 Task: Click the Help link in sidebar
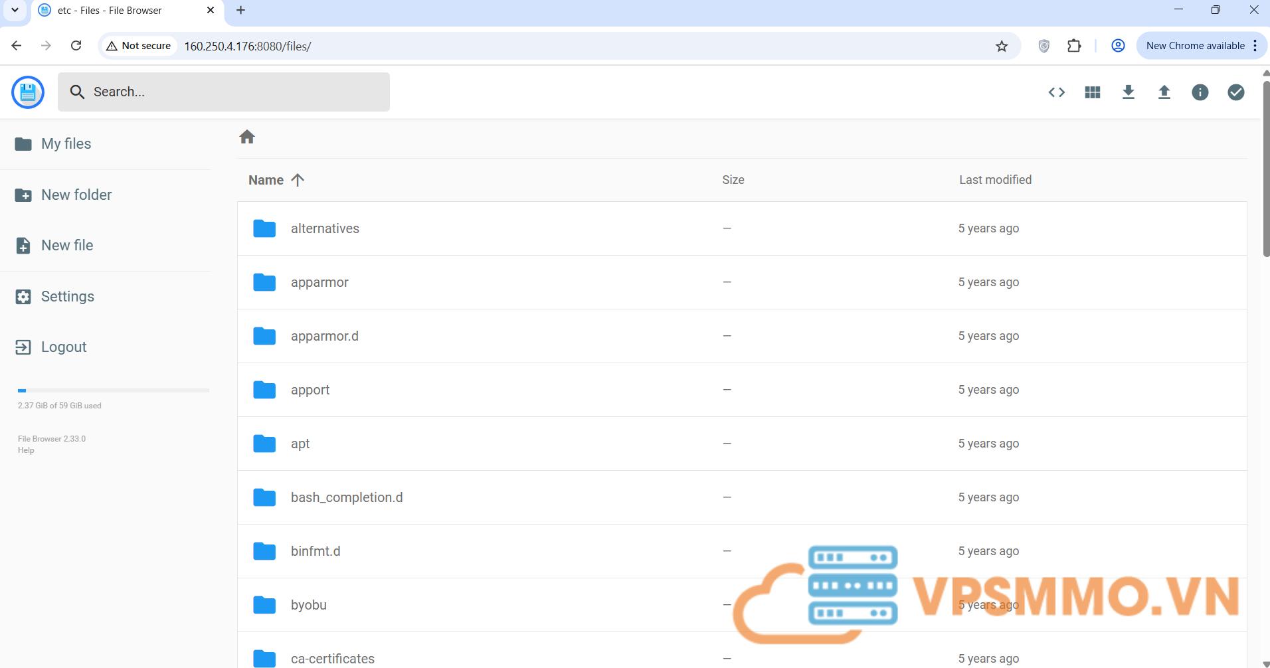point(26,450)
